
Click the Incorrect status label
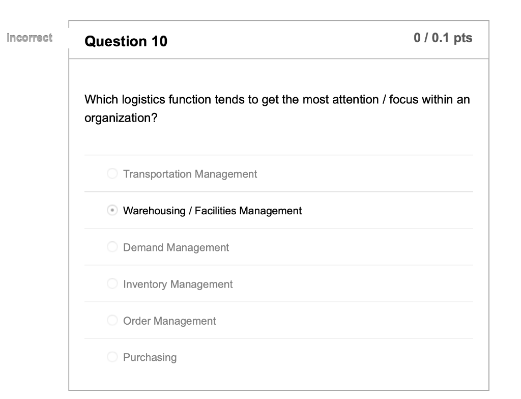[x=29, y=38]
